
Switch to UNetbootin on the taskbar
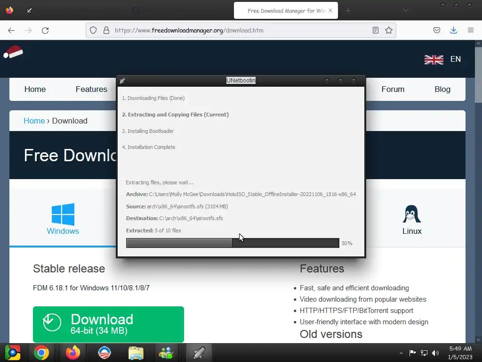click(199, 353)
